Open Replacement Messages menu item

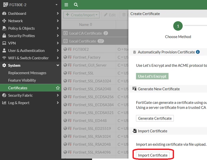click(x=27, y=73)
